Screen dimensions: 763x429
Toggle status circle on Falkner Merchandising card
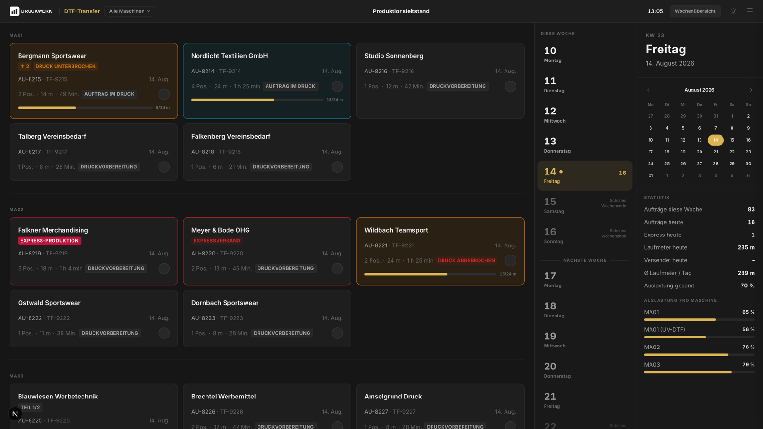[x=164, y=268]
